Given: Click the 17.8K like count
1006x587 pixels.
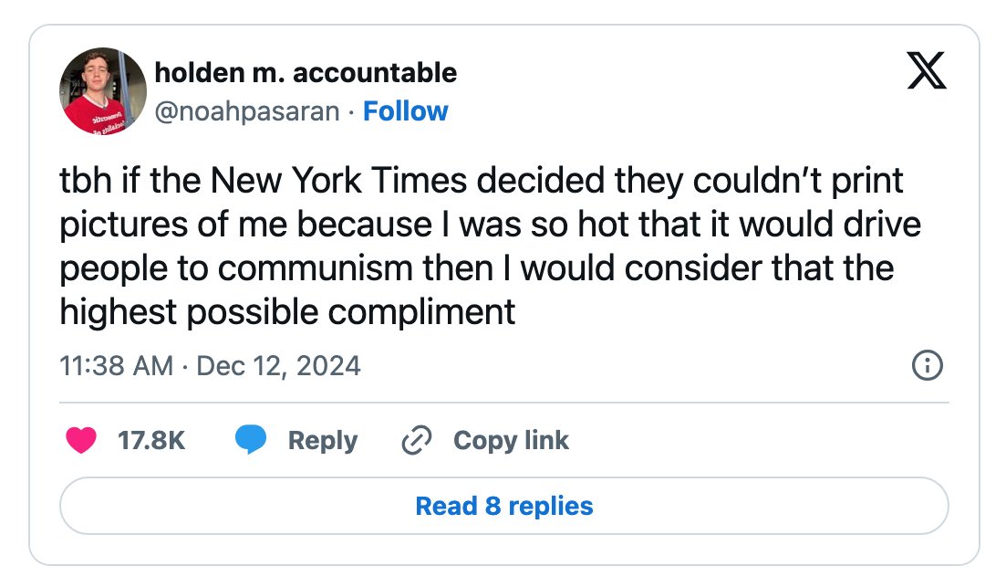Looking at the screenshot, I should [151, 441].
